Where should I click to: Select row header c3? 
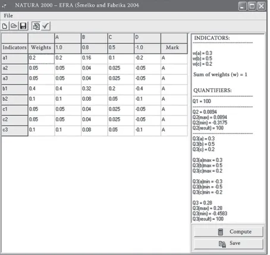(14, 130)
